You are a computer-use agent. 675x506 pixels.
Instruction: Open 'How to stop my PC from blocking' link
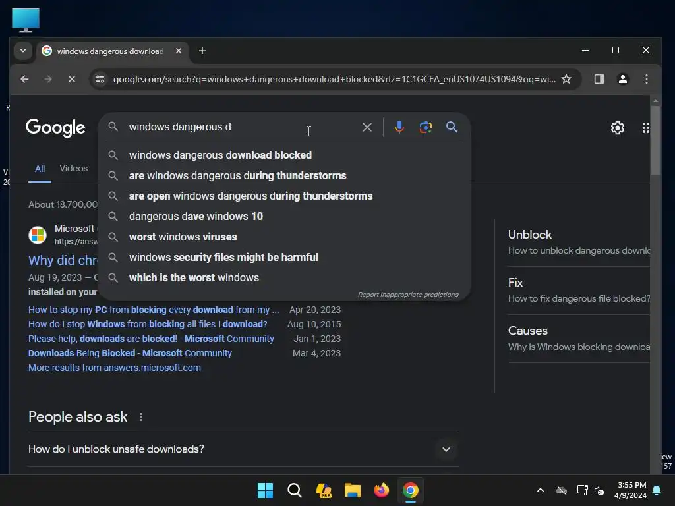coord(154,310)
